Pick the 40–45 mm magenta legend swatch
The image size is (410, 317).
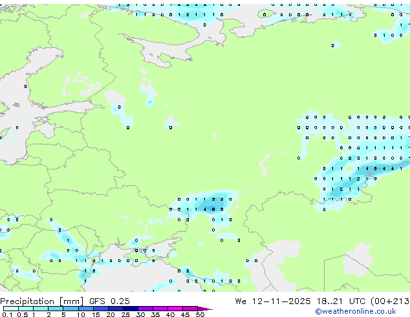(x=175, y=309)
